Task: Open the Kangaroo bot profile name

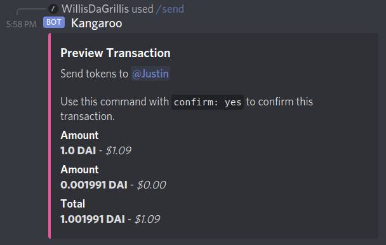Action: point(96,23)
